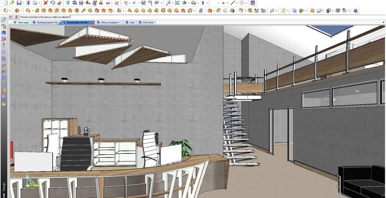
Task: Click the red X delete icon
Action: coord(46,3)
